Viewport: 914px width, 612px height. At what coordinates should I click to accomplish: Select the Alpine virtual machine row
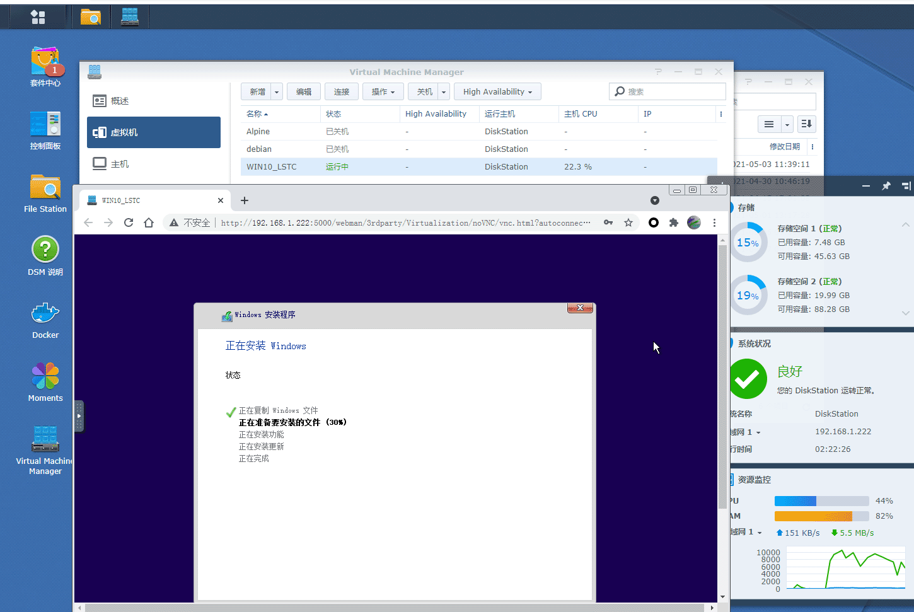click(x=479, y=132)
